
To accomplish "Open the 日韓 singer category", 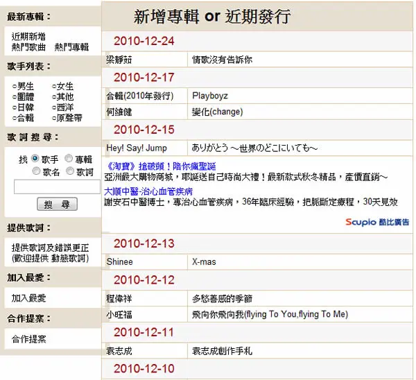I will click(x=23, y=107).
